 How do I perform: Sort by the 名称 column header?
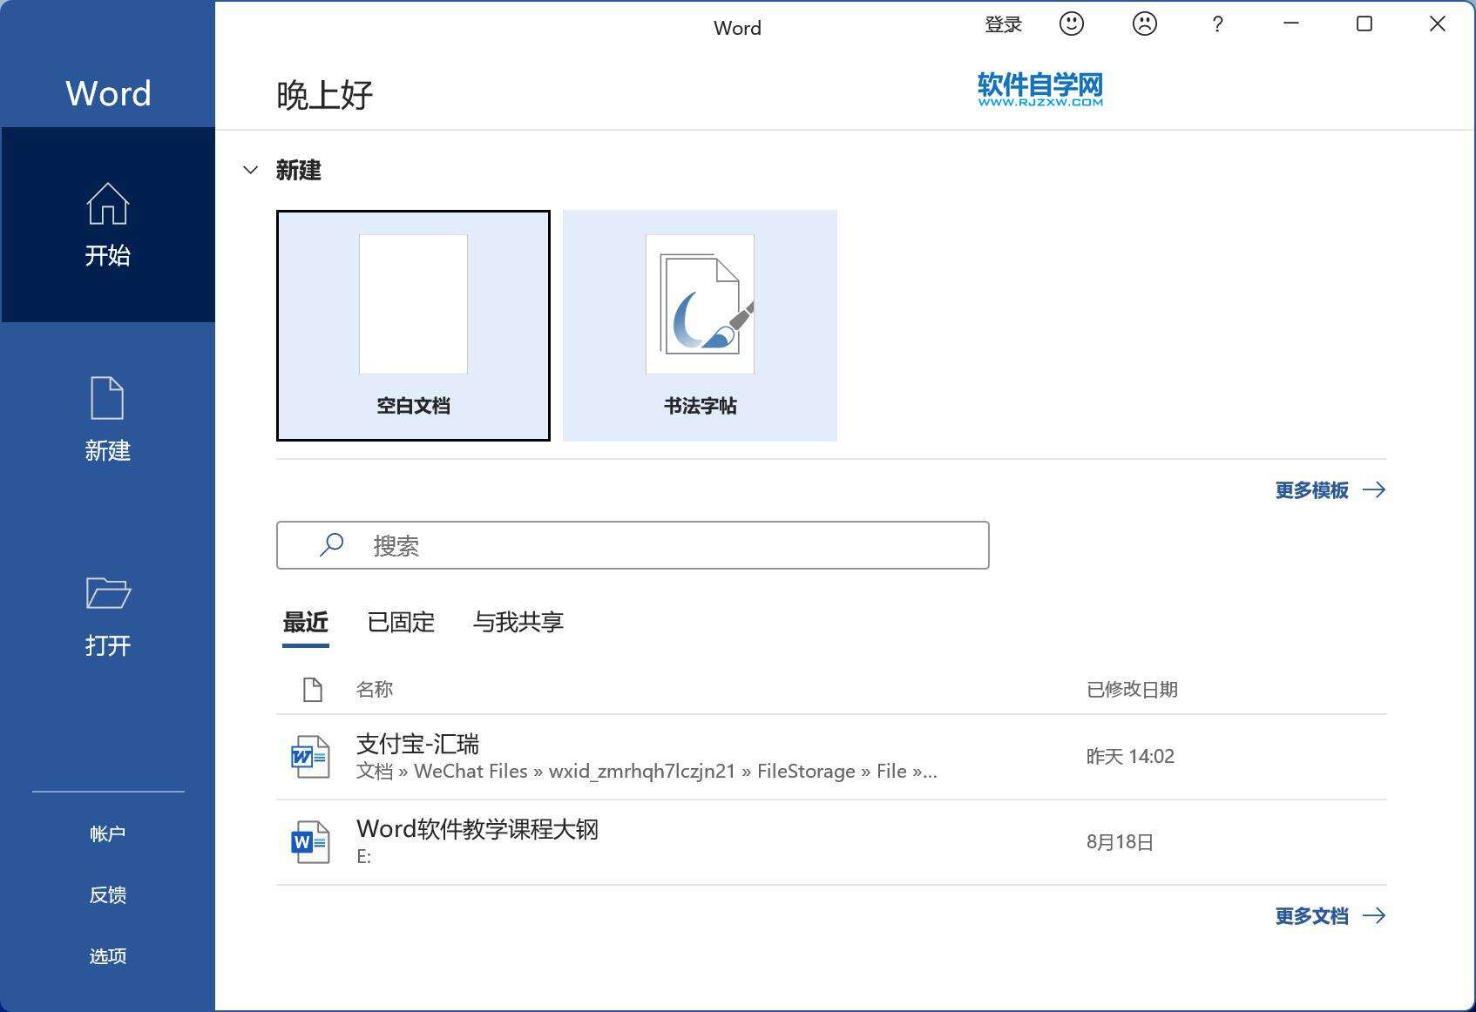coord(375,690)
